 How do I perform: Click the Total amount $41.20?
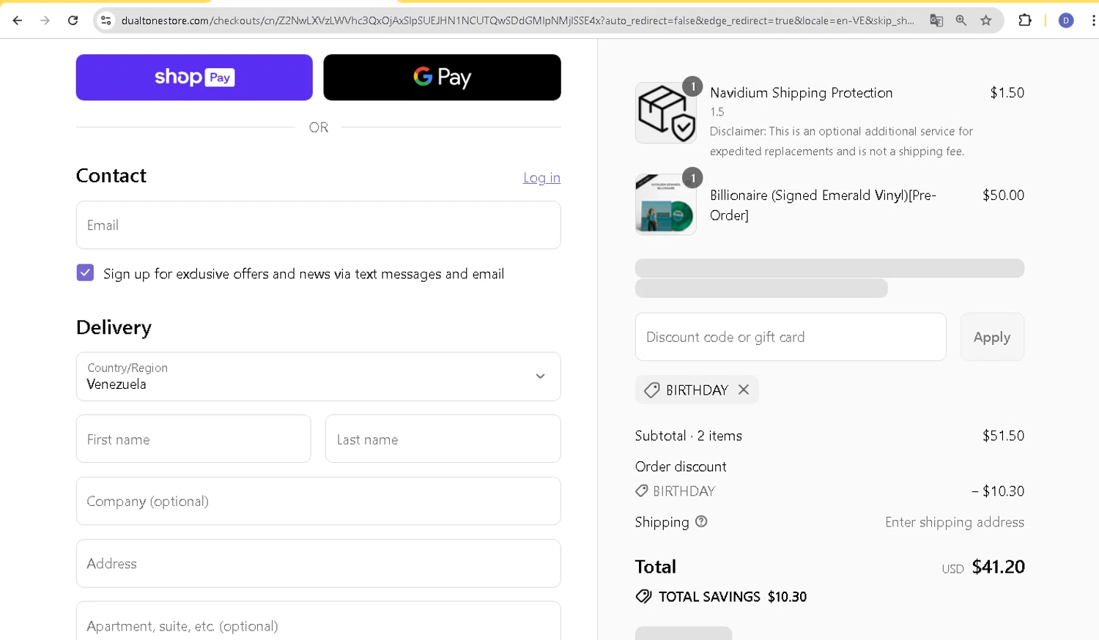[998, 567]
